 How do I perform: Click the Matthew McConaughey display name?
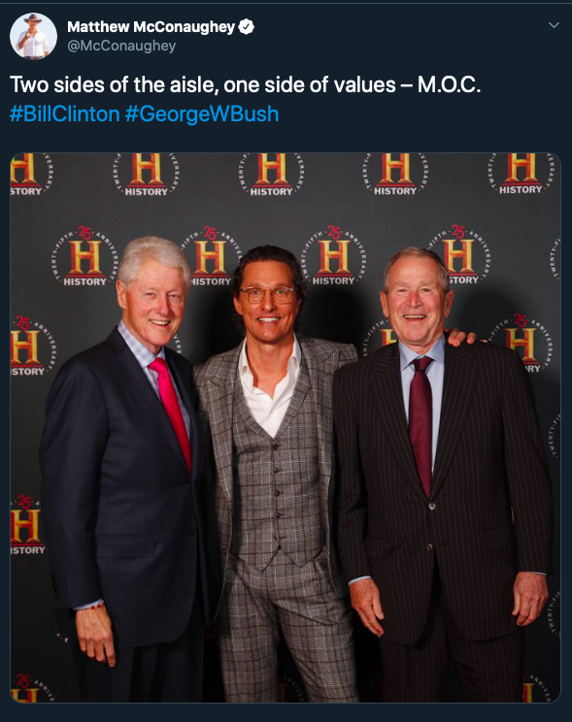point(151,27)
